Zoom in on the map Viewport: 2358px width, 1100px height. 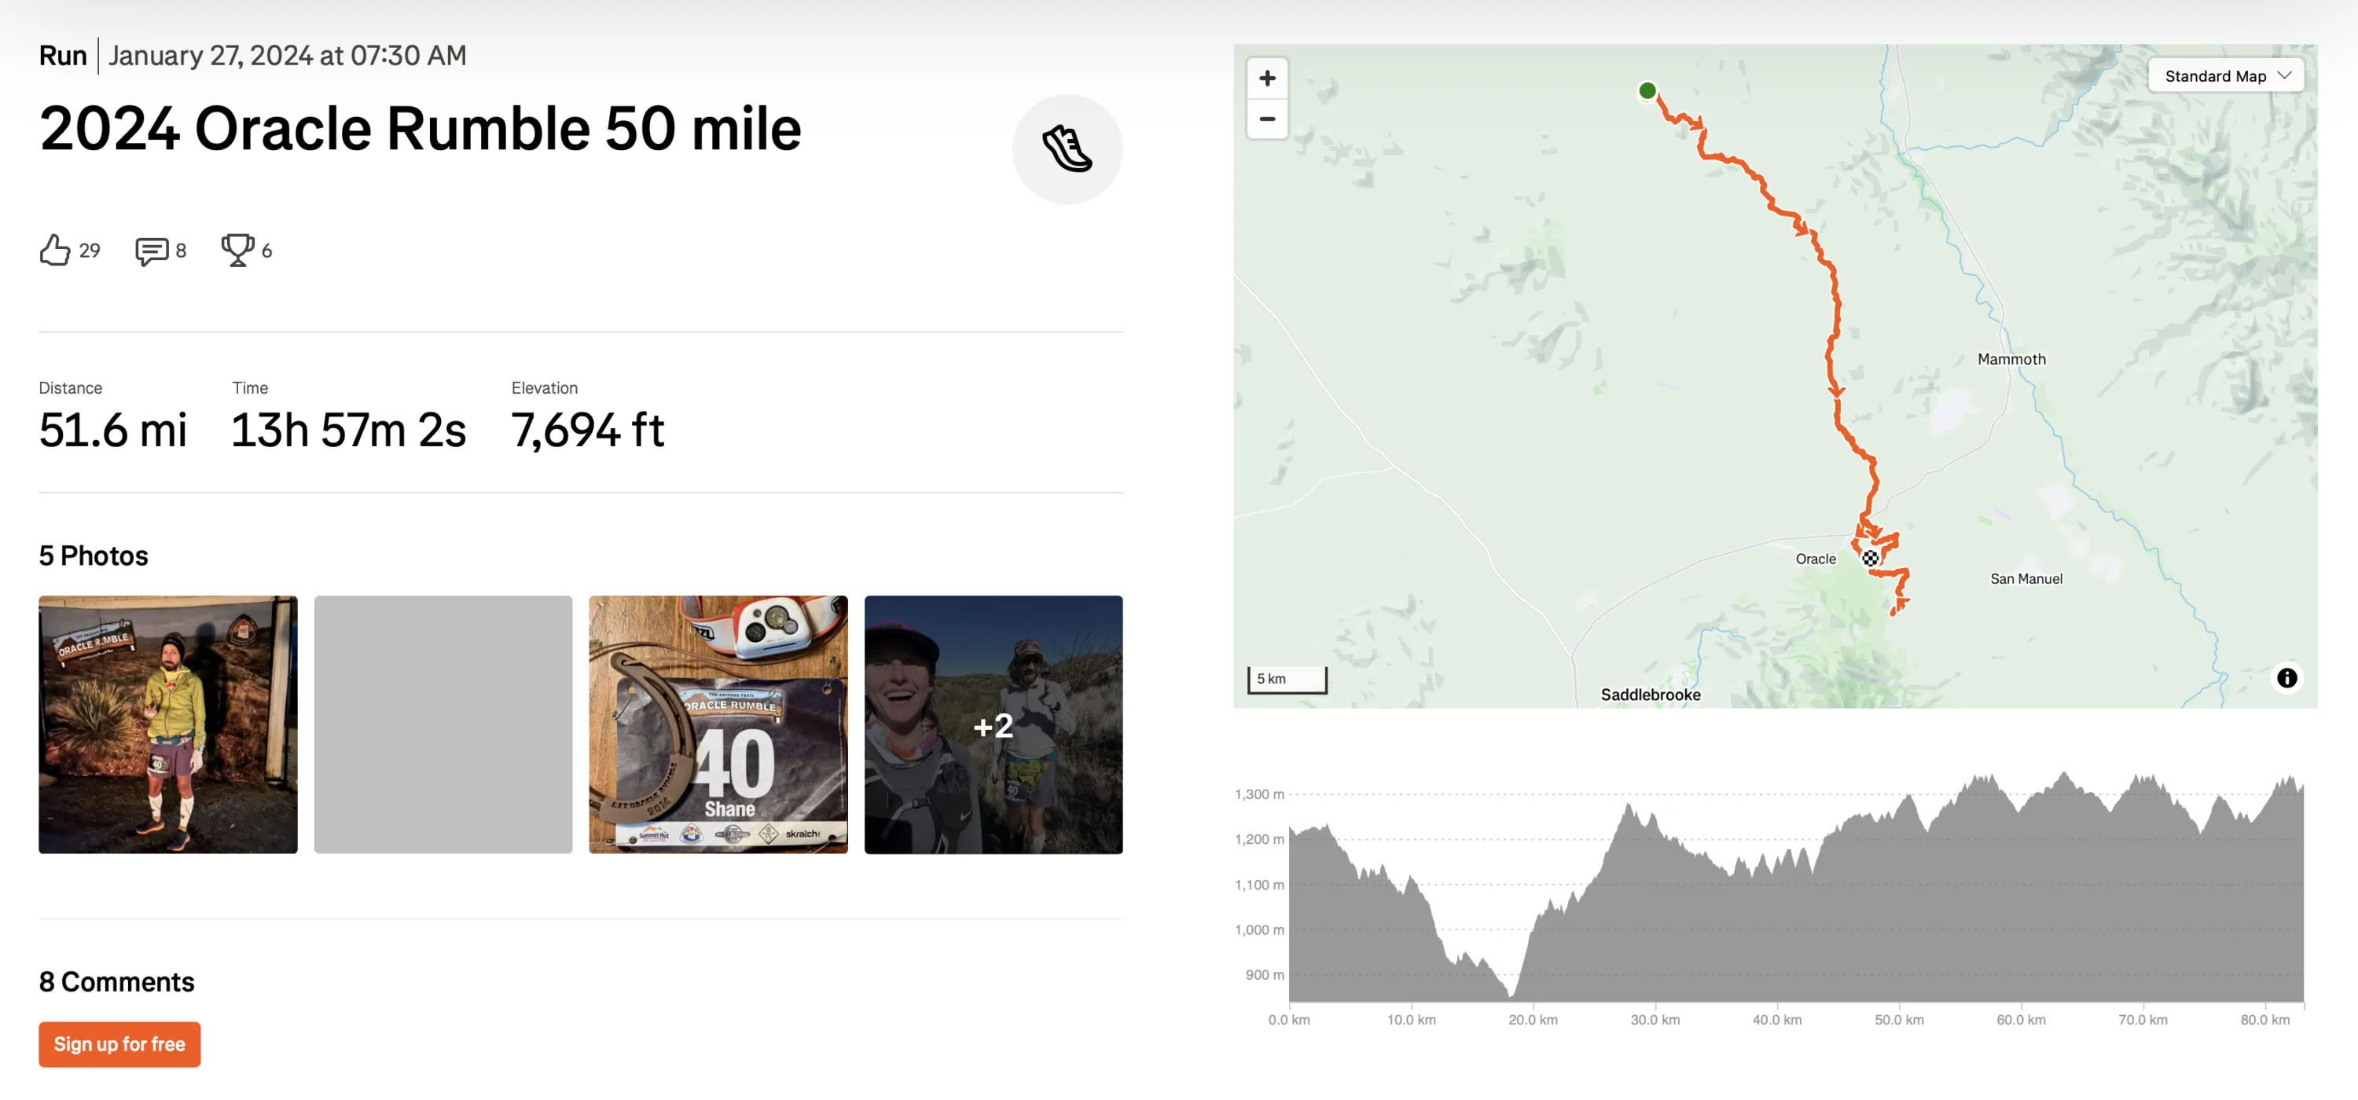pyautogui.click(x=1267, y=79)
